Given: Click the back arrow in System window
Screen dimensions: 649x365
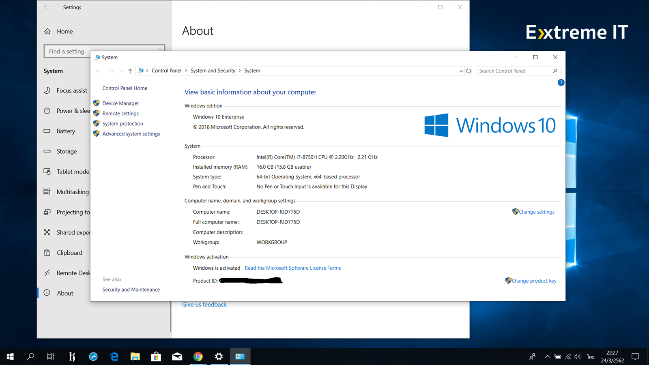Looking at the screenshot, I should [x=99, y=71].
